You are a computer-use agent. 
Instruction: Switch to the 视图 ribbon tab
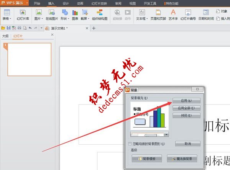[133, 3]
